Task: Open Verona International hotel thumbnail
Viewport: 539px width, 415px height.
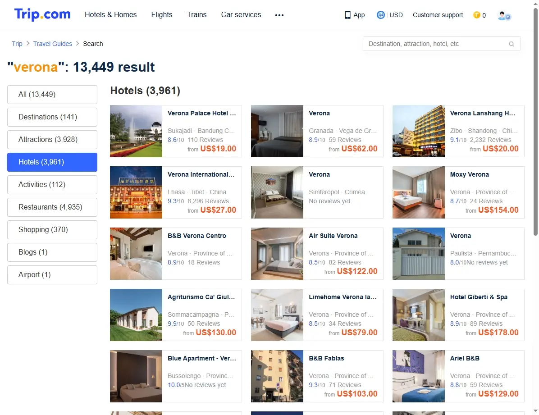Action: tap(136, 192)
